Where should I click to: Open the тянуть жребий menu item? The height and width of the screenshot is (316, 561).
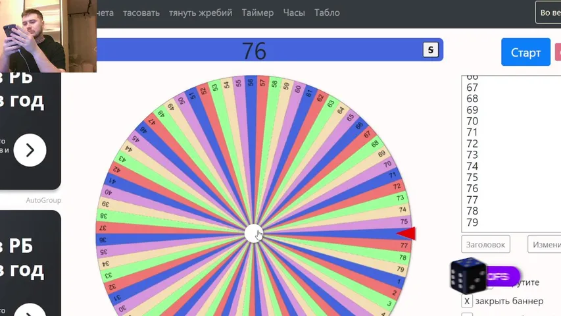200,13
